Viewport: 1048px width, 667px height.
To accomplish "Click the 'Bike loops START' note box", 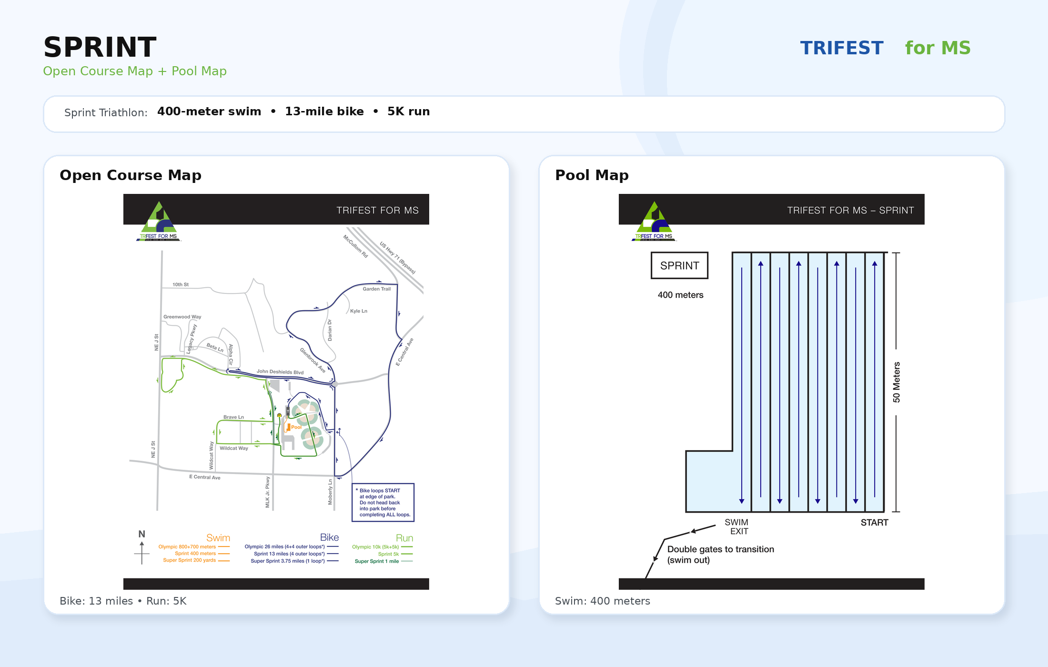I will (x=383, y=503).
